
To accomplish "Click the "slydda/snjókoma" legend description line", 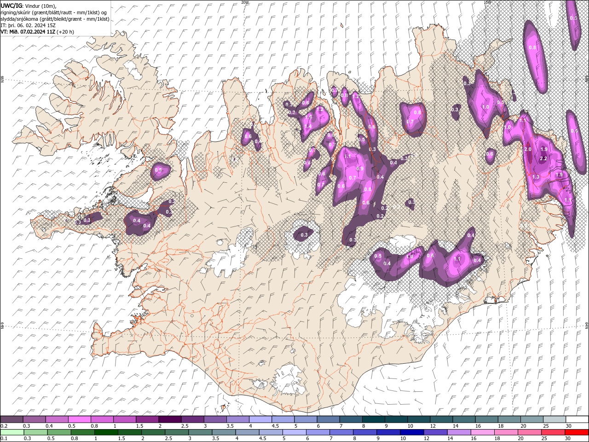I will click(x=55, y=19).
